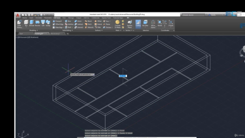
Task: Select the Move Gizmo tool
Action: pos(153,24)
